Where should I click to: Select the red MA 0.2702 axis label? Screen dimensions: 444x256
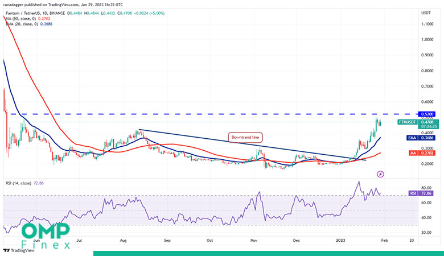pyautogui.click(x=422, y=153)
